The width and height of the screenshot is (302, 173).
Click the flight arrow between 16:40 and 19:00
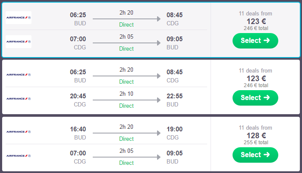[126, 133]
